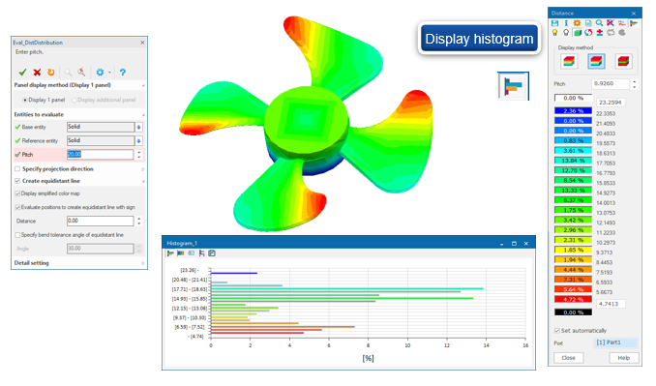Click Reference entity blue selection arrow
This screenshot has width=656, height=386.
point(139,141)
